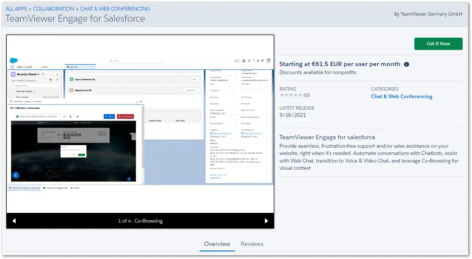The image size is (472, 259).
Task: Select TeamViewer Engage Chat utility tab in preview
Action: 56,188
